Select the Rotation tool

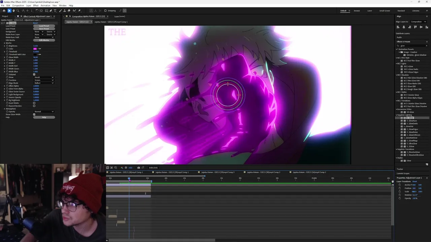coord(37,11)
